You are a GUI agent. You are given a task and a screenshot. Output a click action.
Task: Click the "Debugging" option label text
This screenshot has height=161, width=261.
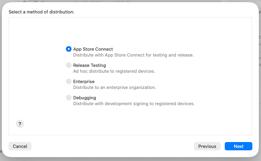pyautogui.click(x=85, y=98)
